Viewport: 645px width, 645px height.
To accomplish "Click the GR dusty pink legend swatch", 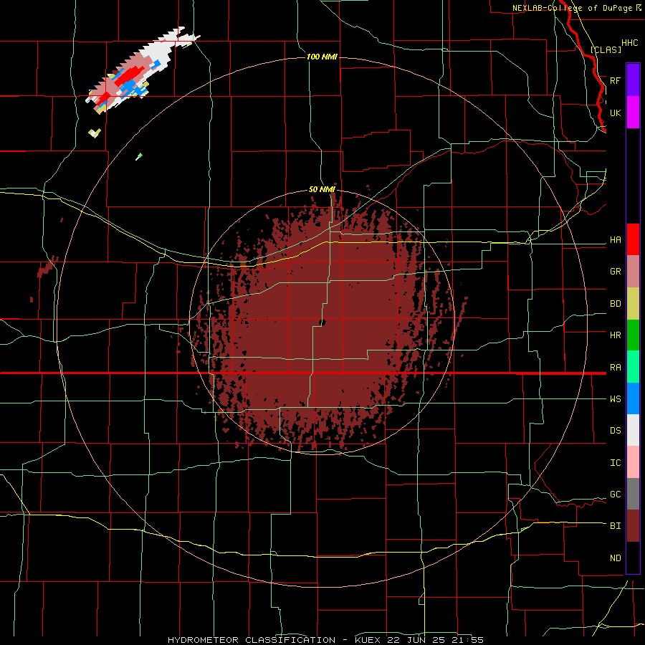I will (633, 272).
